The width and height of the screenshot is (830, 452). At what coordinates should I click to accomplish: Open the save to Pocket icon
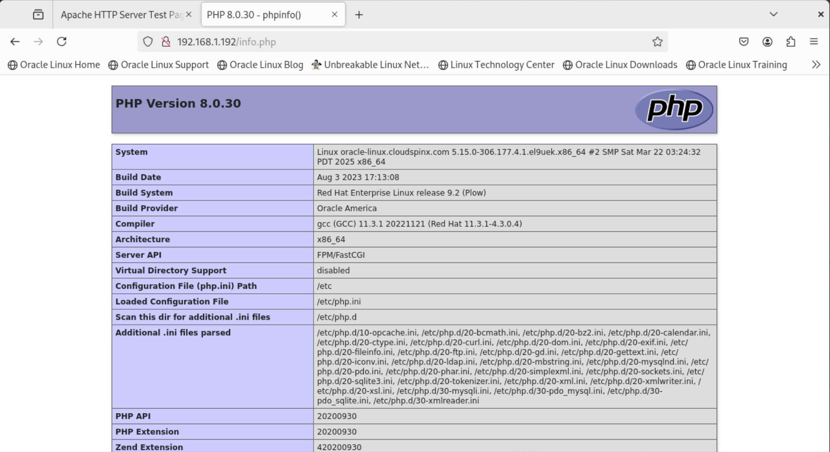click(744, 41)
